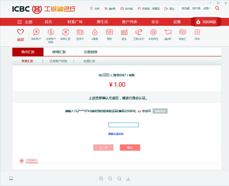Click the download icon in bottom toolbar
Viewport: 229px width, 186px height.
128,178
